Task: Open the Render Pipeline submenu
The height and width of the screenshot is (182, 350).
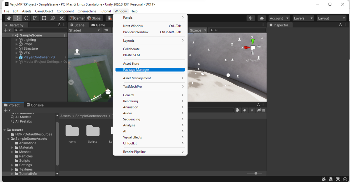Action: tap(150, 152)
